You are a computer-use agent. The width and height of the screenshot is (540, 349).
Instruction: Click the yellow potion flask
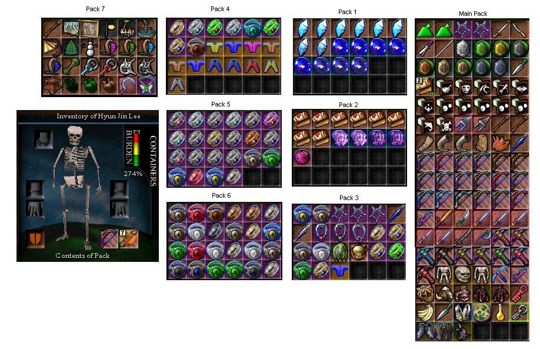[x=501, y=313]
